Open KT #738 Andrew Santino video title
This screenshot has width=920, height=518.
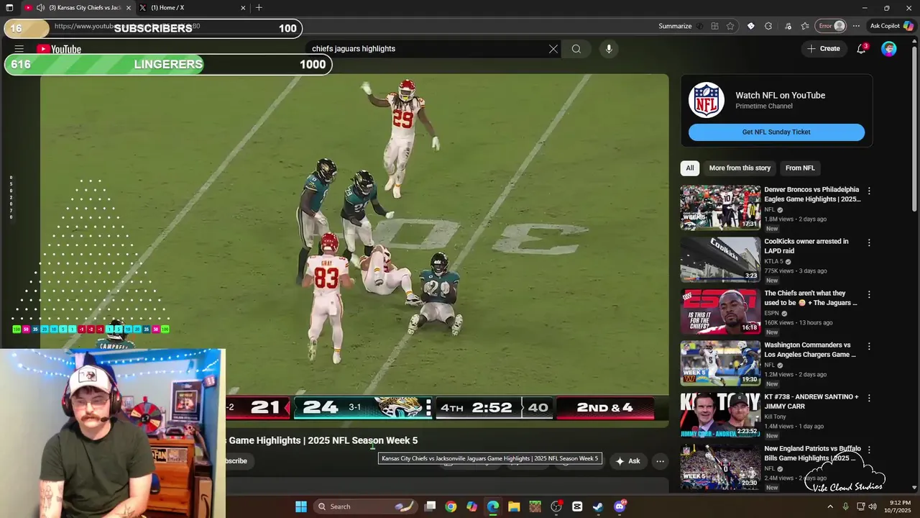811,401
